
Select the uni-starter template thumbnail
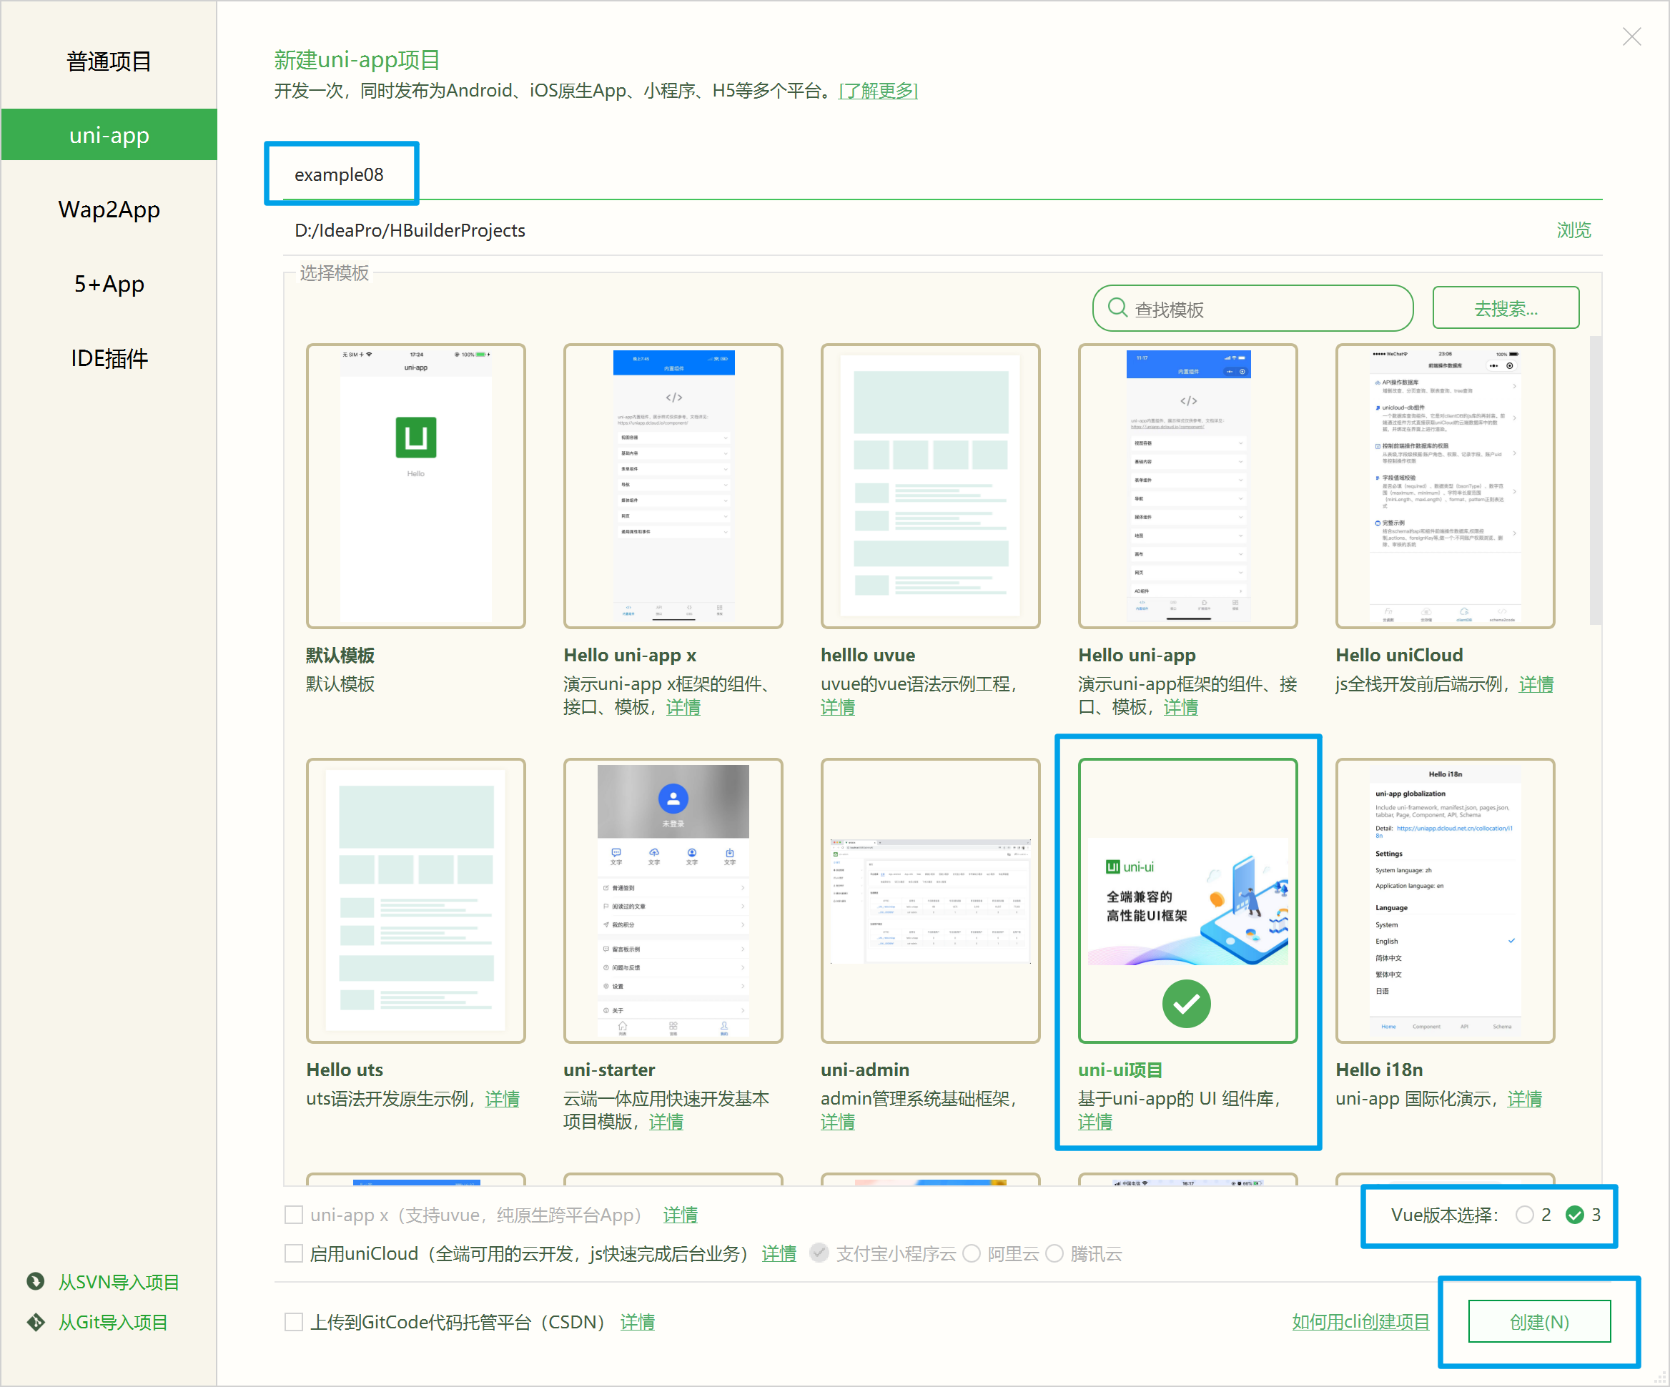tap(673, 900)
